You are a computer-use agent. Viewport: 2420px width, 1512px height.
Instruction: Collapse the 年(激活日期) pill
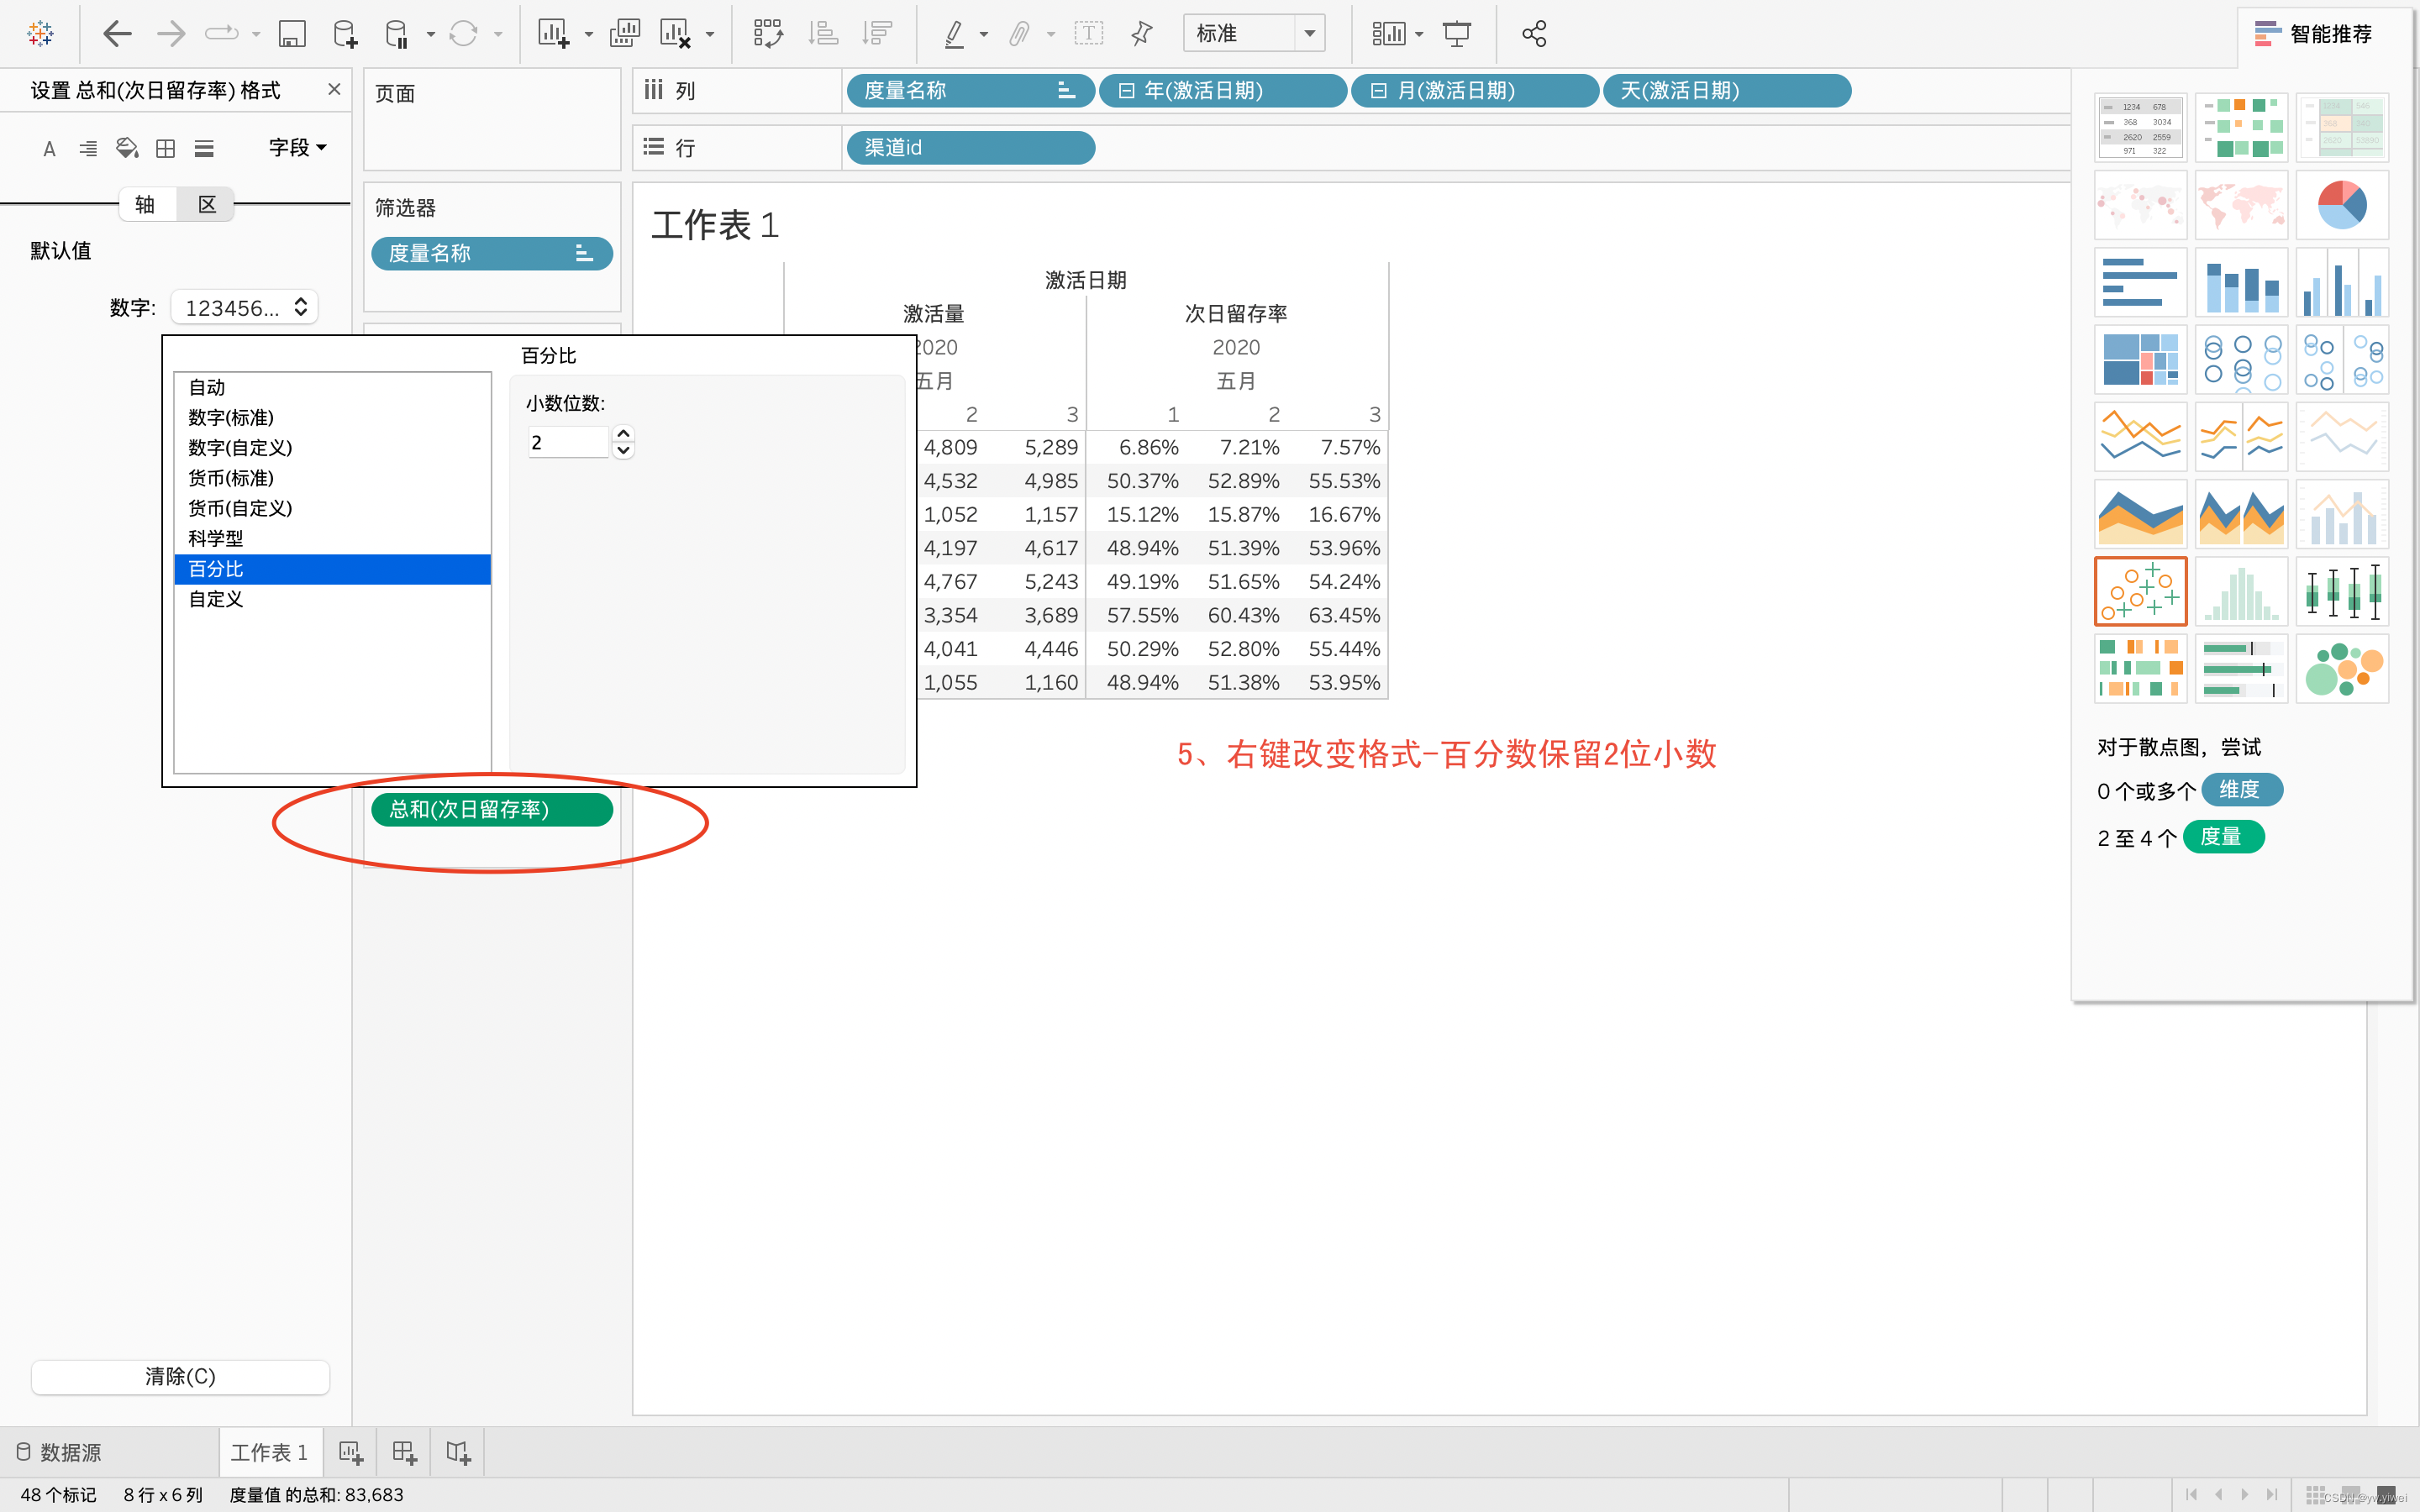pos(1126,91)
